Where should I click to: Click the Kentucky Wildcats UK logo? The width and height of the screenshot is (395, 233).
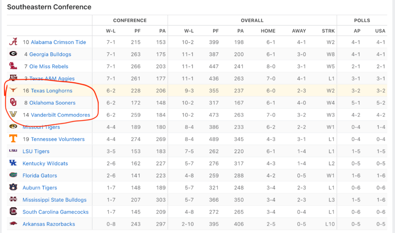coord(13,163)
